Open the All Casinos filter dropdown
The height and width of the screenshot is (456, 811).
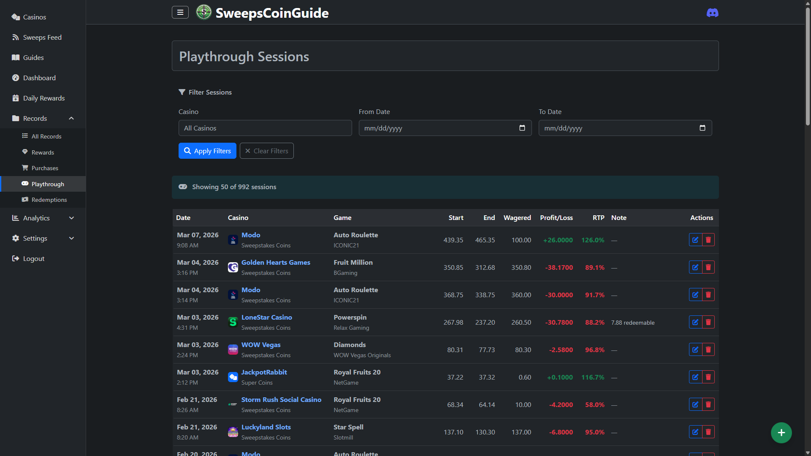click(x=265, y=128)
